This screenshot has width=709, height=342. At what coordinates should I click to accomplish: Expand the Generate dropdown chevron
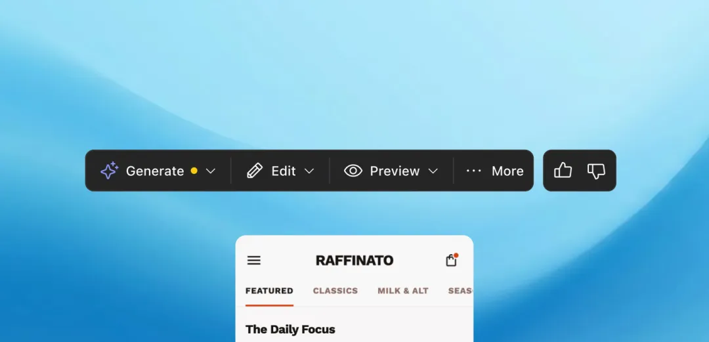210,171
